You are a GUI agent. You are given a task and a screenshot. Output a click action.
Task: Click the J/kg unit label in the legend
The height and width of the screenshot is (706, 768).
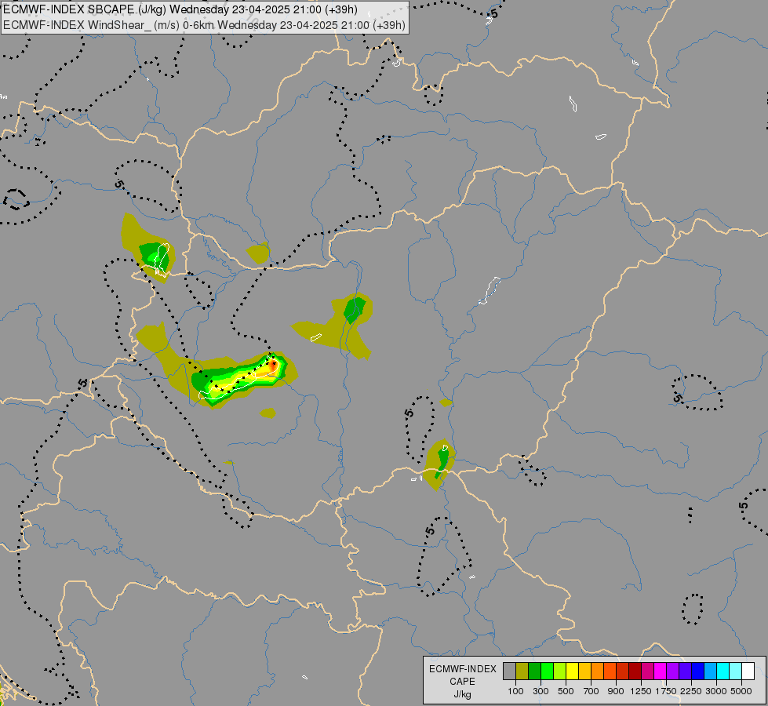point(462,694)
